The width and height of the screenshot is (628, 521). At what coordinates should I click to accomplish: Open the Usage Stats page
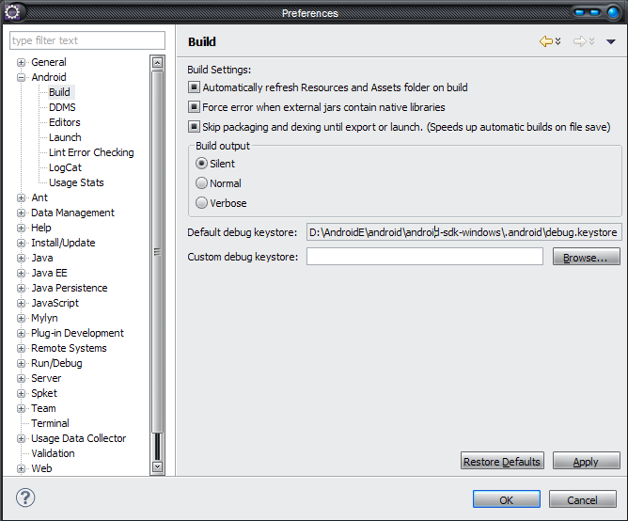(76, 182)
